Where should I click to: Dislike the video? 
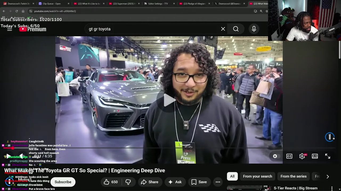coord(128,182)
